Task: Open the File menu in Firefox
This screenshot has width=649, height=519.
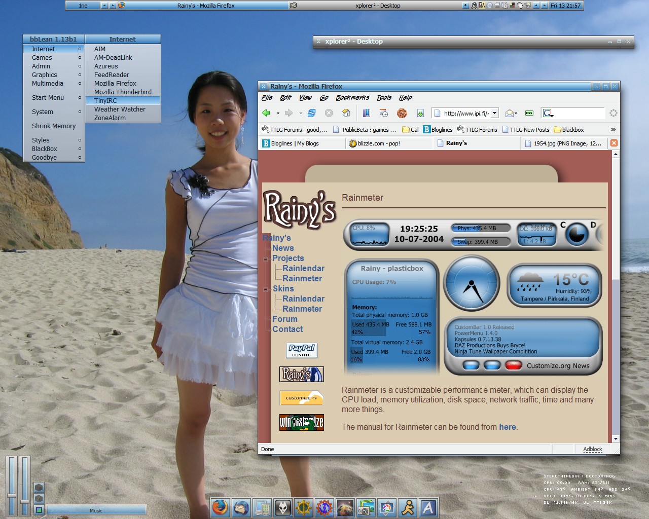Action: pyautogui.click(x=267, y=98)
